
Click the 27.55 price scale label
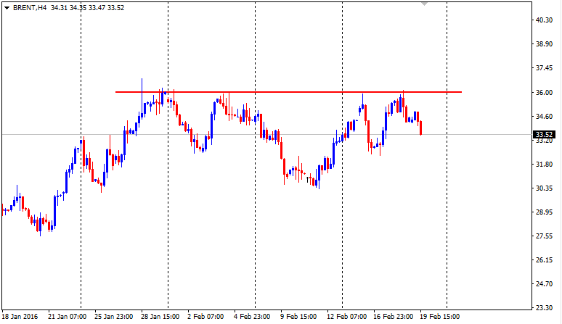coord(544,236)
